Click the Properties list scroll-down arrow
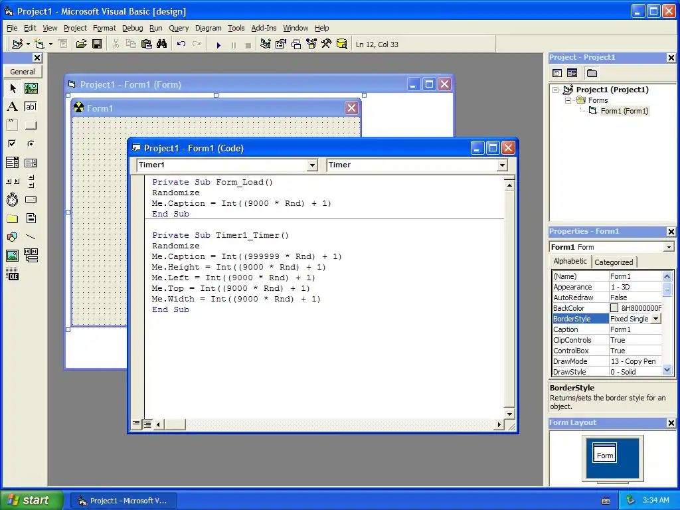The image size is (680, 510). pos(667,370)
